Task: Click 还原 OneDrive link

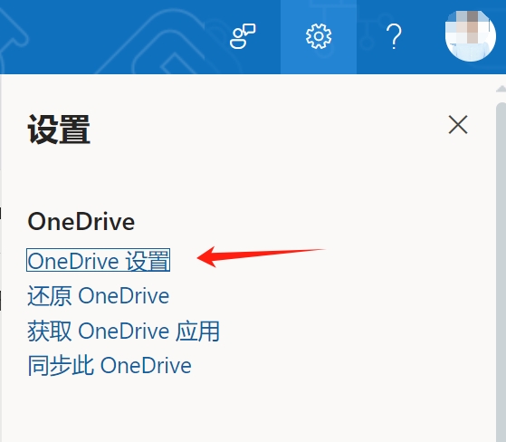Action: [x=98, y=295]
